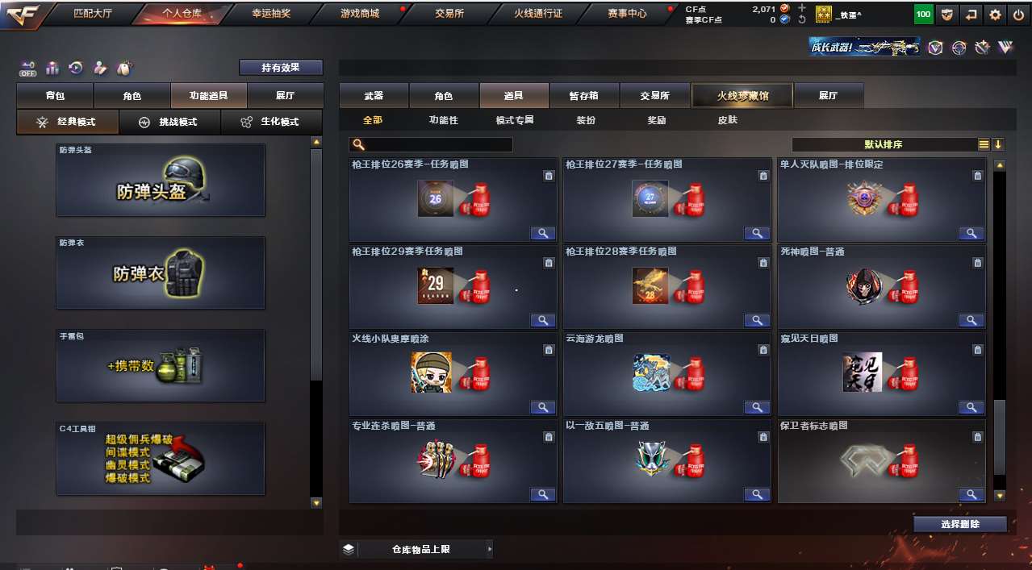Click the magnifier preview icon on 云海游龙喷图
Viewport: 1032px width, 570px height.
757,407
